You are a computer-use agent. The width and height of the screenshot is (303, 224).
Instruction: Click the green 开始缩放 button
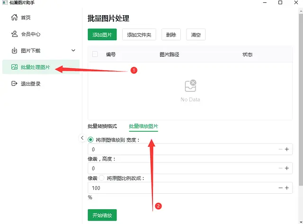click(x=102, y=215)
